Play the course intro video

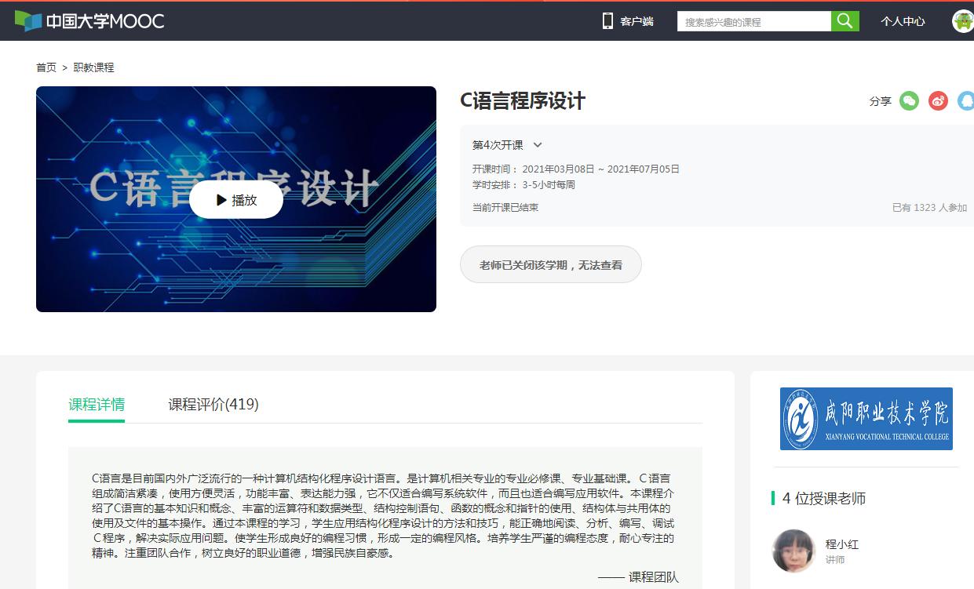(x=236, y=200)
